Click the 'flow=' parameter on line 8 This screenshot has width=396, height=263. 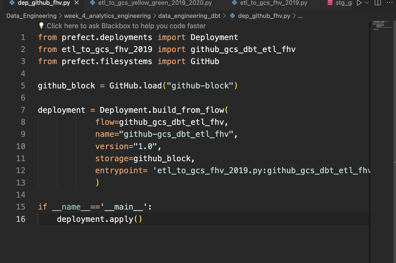point(107,122)
